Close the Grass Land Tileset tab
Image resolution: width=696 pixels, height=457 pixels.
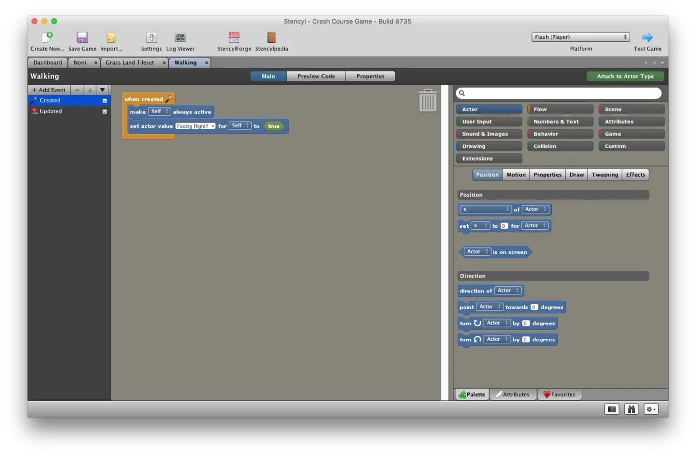[164, 63]
